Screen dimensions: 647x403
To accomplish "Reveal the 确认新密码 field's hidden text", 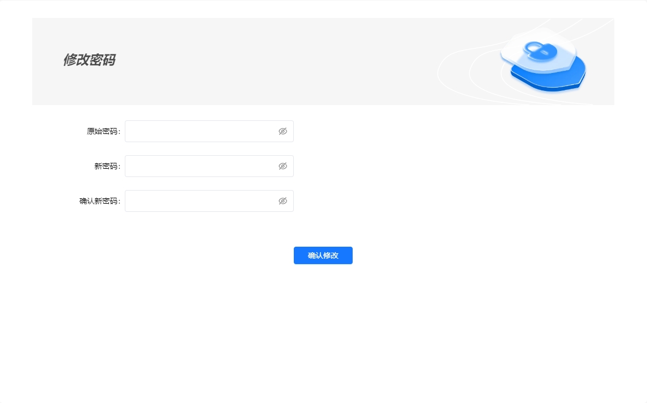I will [282, 201].
